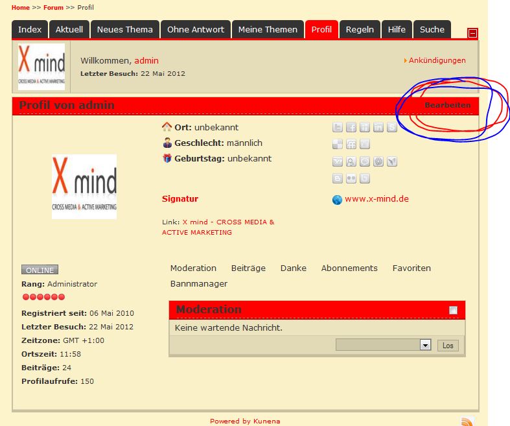Follow the Forum breadcrumb link
The width and height of the screenshot is (510, 426).
click(53, 8)
